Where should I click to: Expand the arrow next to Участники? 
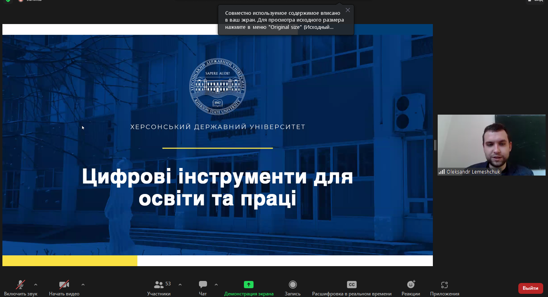(180, 285)
